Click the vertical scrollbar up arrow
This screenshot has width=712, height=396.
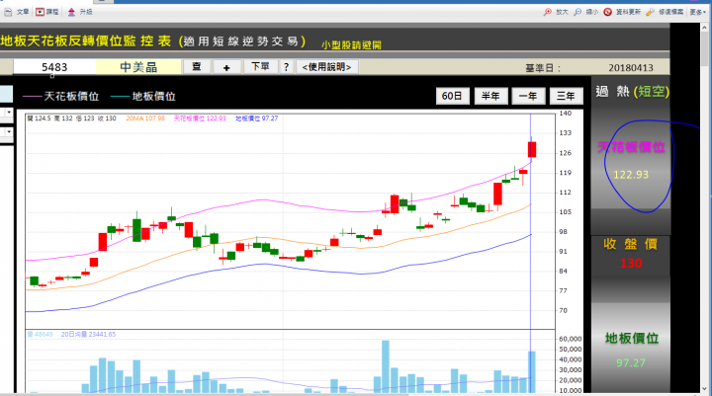[x=705, y=28]
